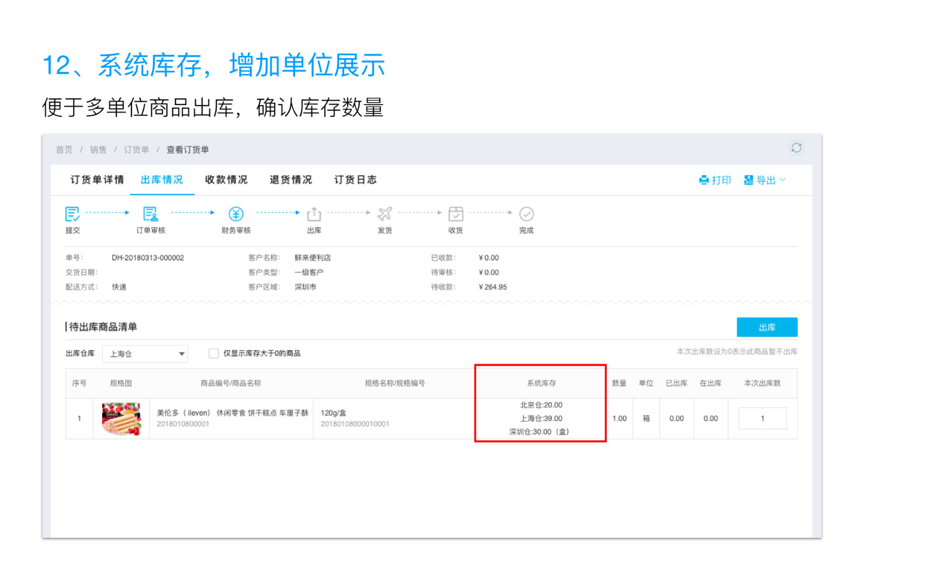The height and width of the screenshot is (584, 935).
Task: Select the 退货情况 tab
Action: pos(290,180)
